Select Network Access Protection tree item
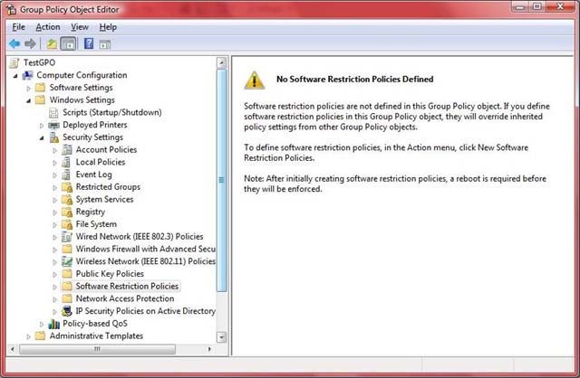The image size is (580, 378). coord(125,298)
